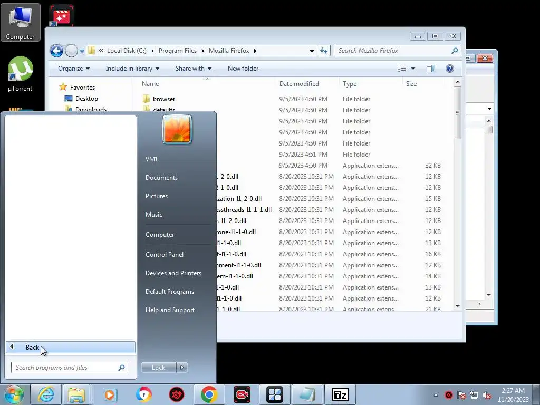Image resolution: width=540 pixels, height=405 pixels.
Task: Show hidden tray icons arrow
Action: pyautogui.click(x=436, y=395)
